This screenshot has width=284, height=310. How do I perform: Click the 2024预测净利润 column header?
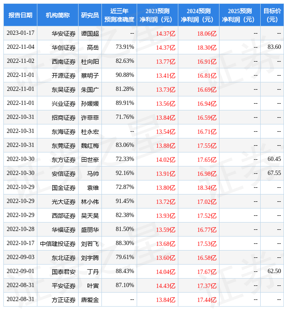point(198,15)
